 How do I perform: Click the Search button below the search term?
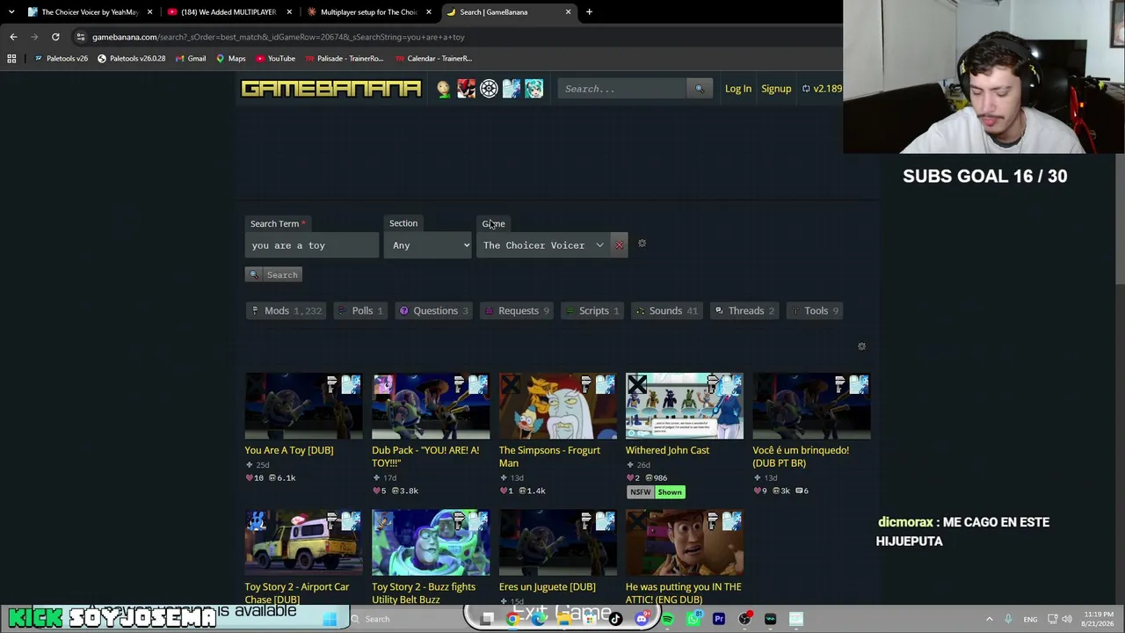[273, 275]
